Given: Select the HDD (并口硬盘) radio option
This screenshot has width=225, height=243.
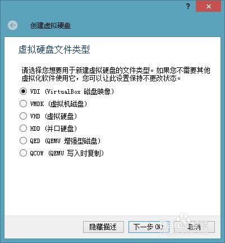Looking at the screenshot, I should coord(23,129).
